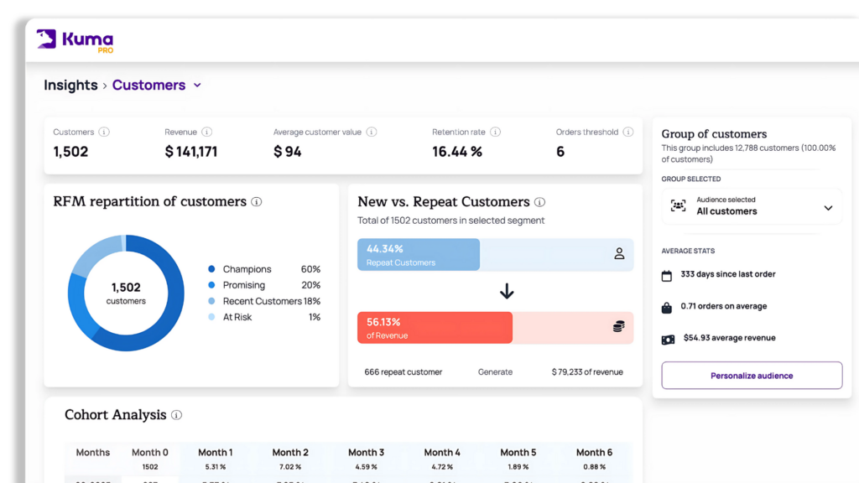Click the Recent Customers legend dot
859x483 pixels.
pyautogui.click(x=211, y=301)
